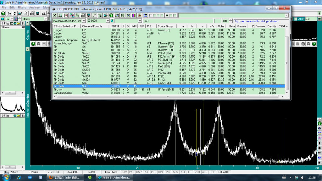
Task: Open the Analyze menu
Action: 34,7
